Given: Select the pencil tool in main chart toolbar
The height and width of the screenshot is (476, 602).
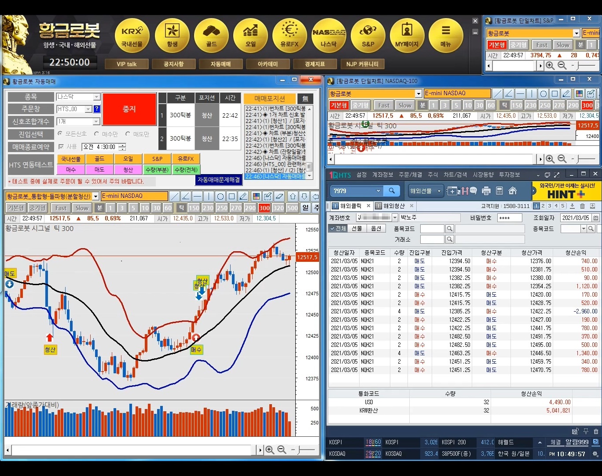Looking at the screenshot, I should click(x=243, y=196).
